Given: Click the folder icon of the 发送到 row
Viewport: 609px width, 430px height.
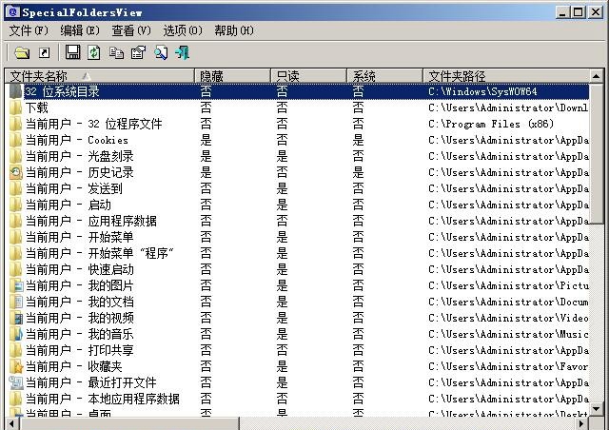Looking at the screenshot, I should 16,188.
